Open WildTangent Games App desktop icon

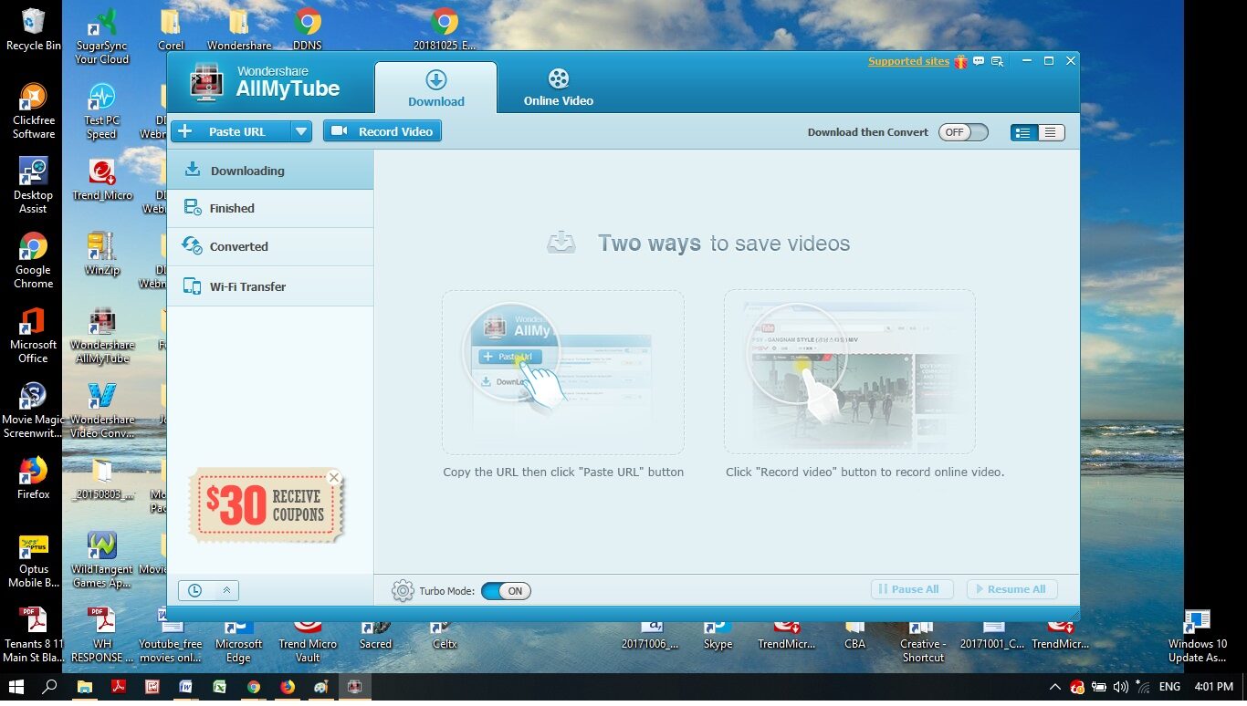(101, 560)
